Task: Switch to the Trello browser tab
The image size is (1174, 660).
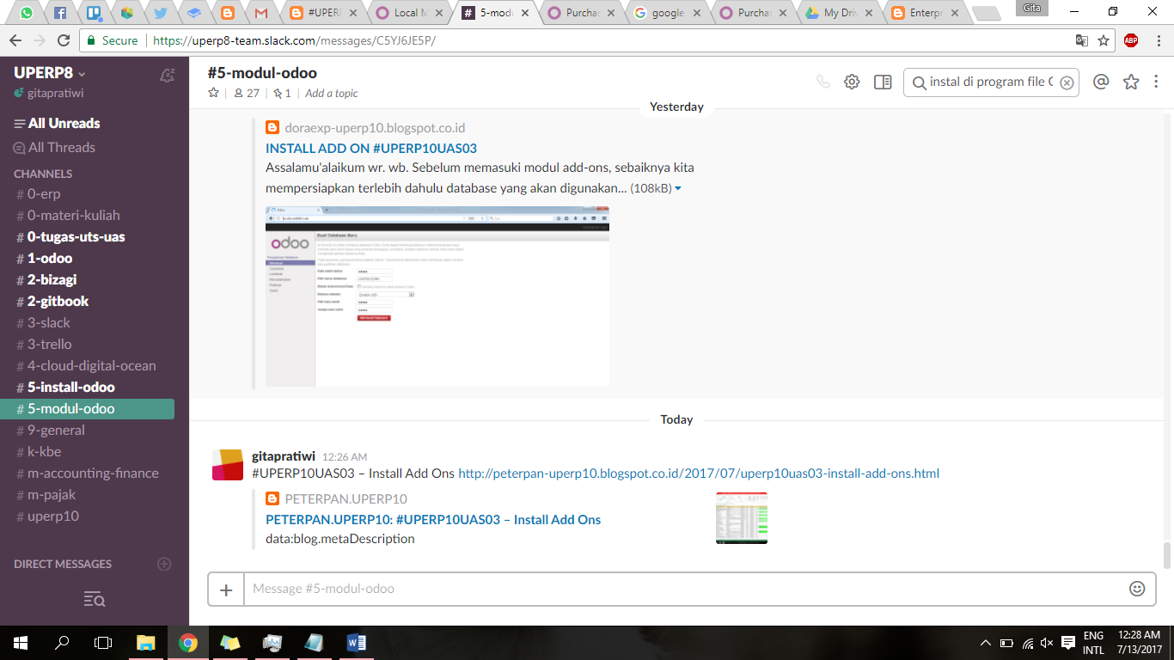Action: point(94,13)
